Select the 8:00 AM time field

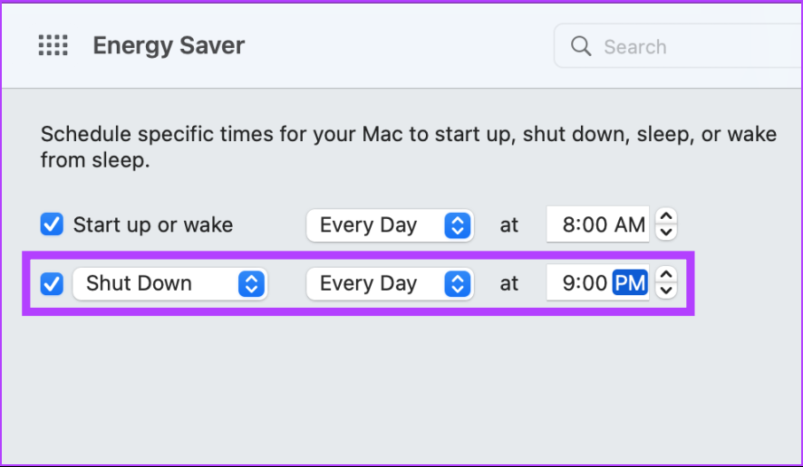[x=597, y=224]
